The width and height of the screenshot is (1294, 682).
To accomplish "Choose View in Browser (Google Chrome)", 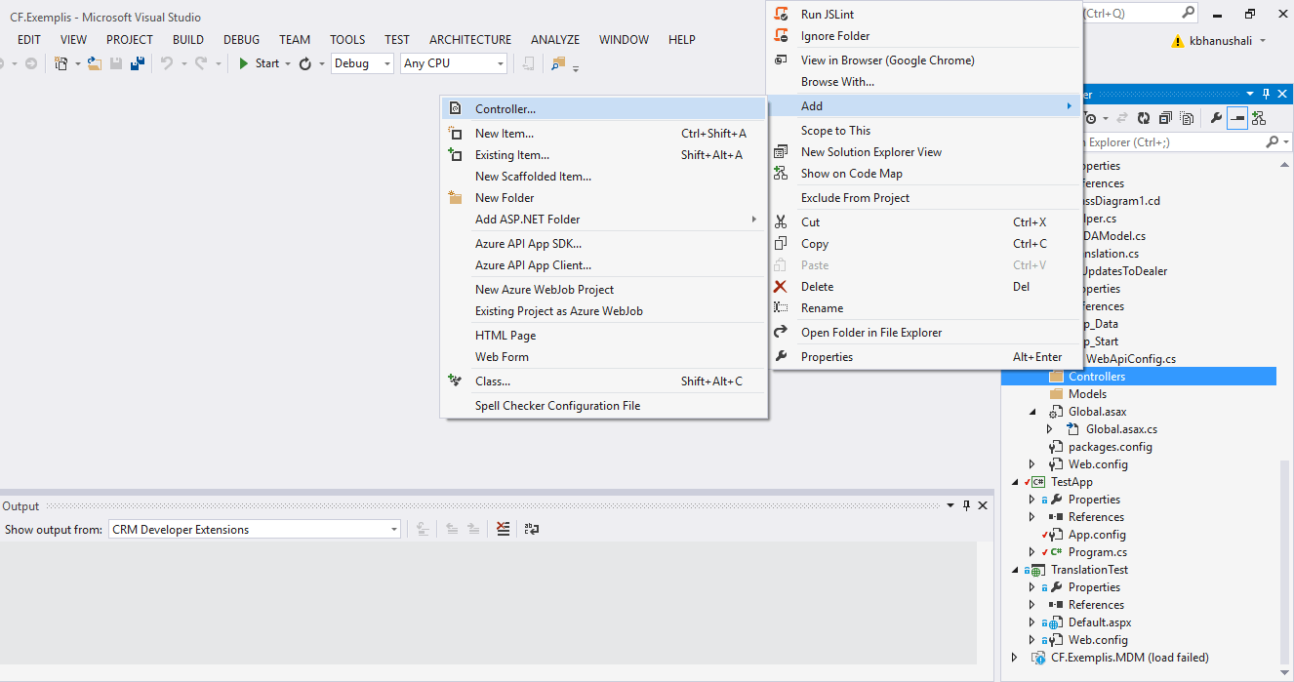I will point(925,60).
